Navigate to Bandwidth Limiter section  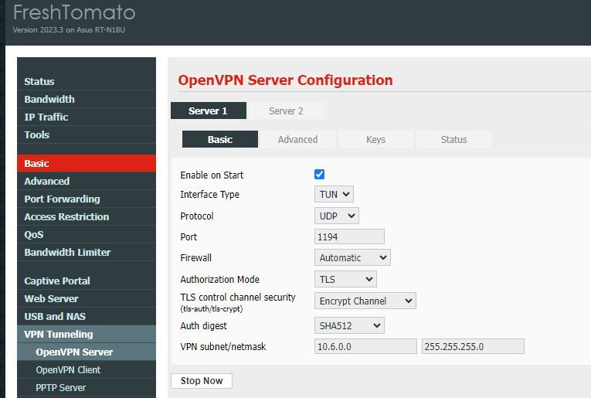67,253
